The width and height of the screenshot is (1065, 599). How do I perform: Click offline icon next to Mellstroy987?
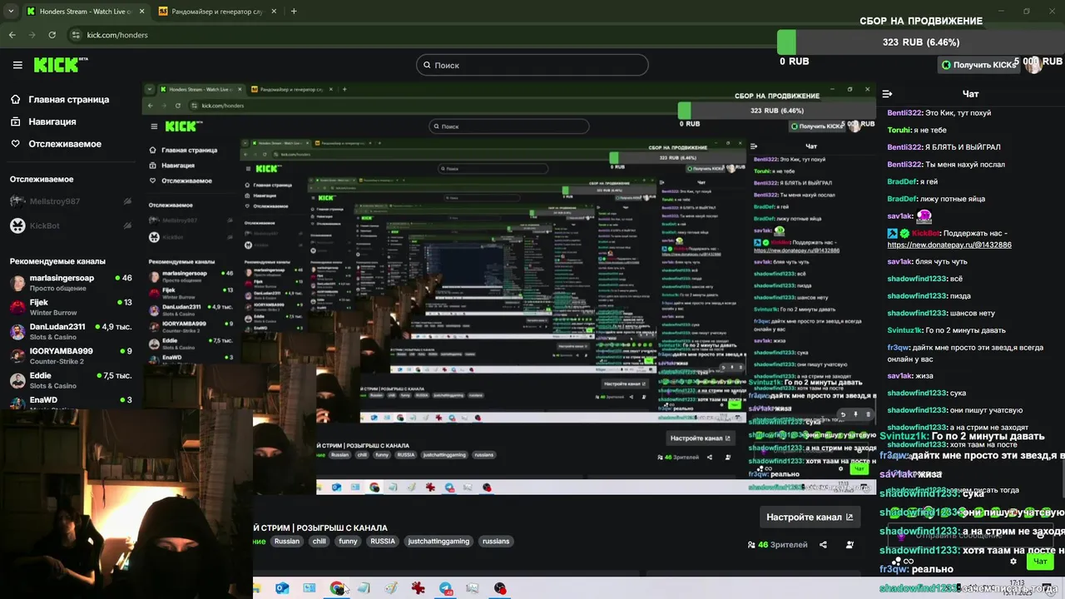click(126, 201)
